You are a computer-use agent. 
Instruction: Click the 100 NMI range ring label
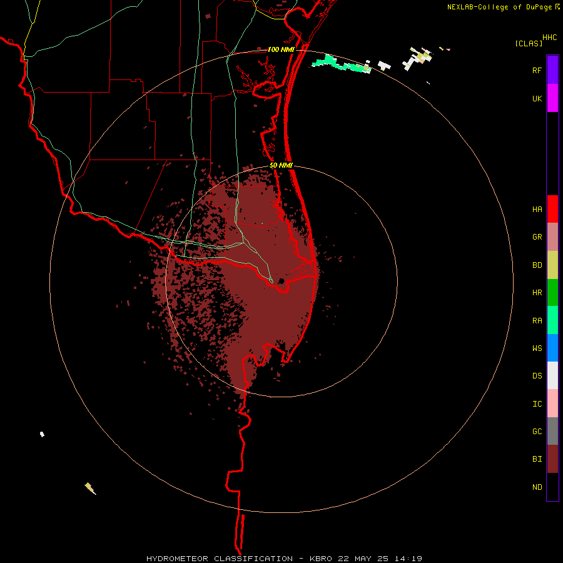point(281,49)
